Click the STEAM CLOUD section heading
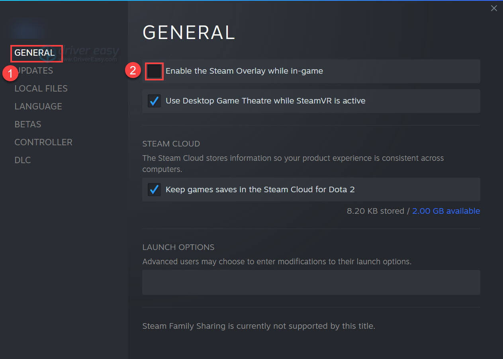Viewport: 503px width, 359px height. click(171, 144)
